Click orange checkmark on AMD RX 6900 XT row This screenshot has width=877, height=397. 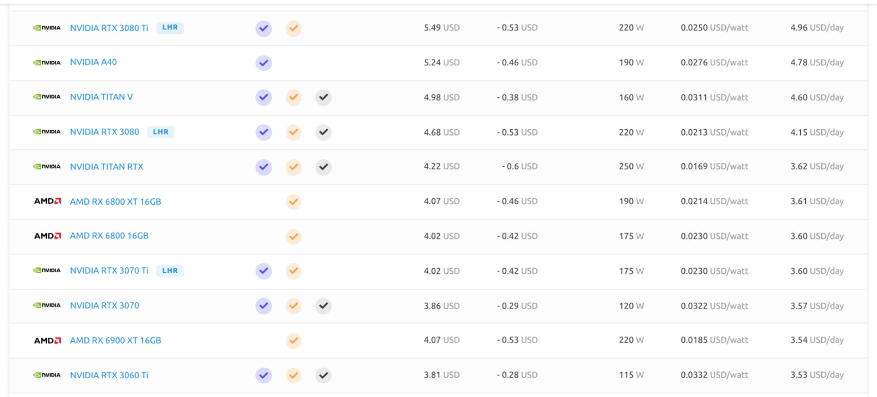pos(293,340)
